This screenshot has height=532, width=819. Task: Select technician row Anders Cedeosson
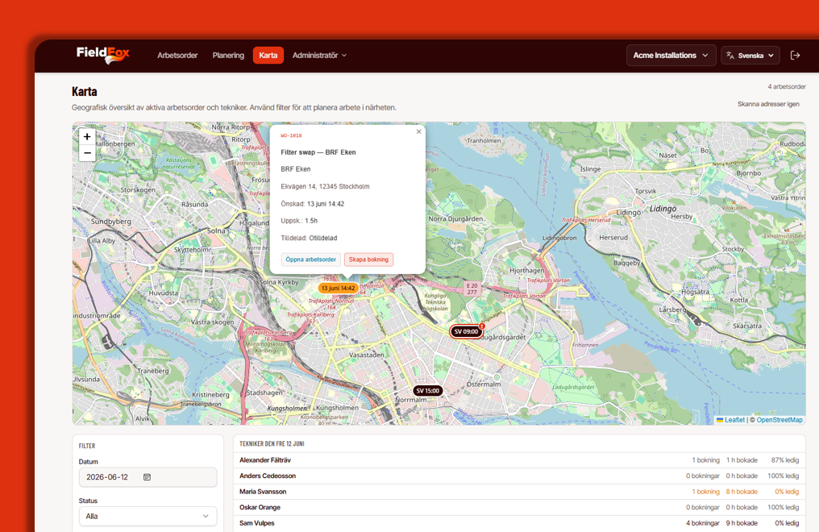[519, 476]
